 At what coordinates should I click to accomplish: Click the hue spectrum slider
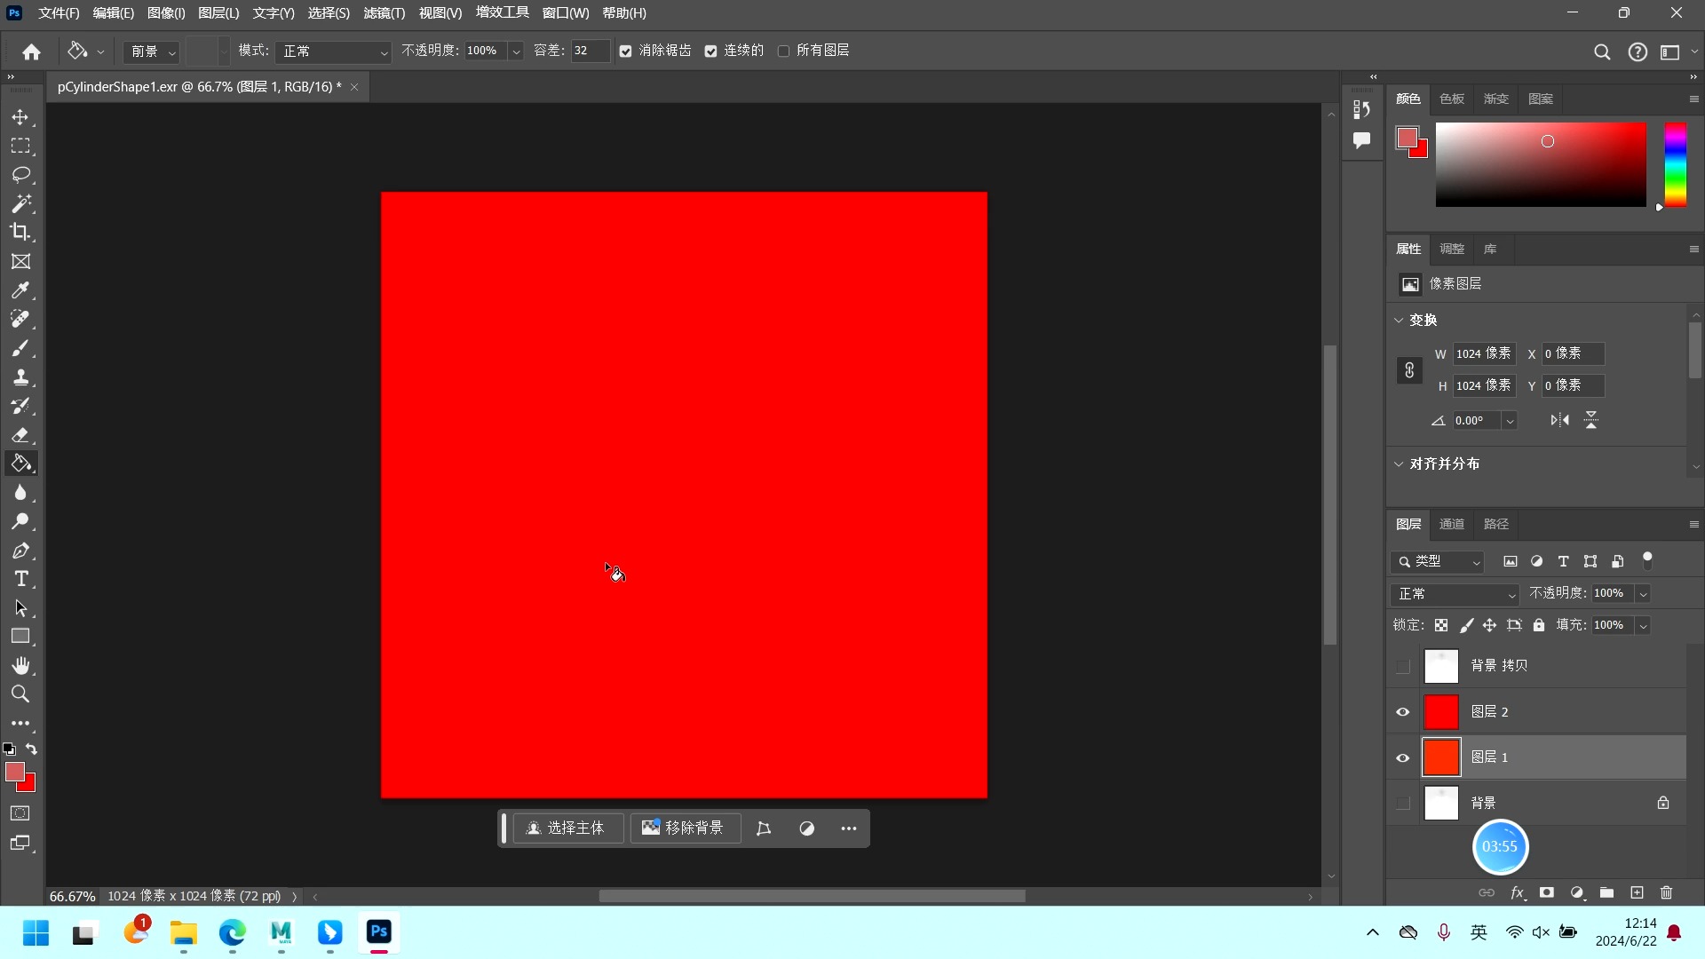[x=1675, y=164]
